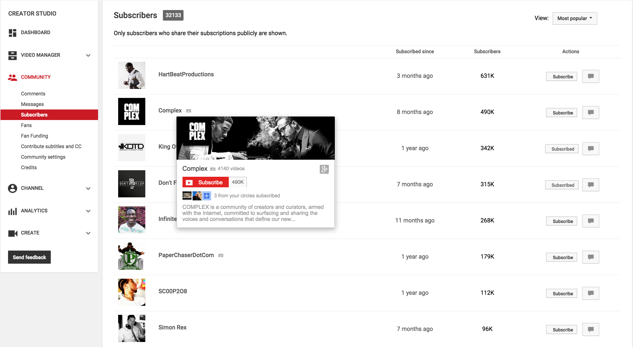Message HartBeatProductions via chat icon
This screenshot has width=633, height=347.
(591, 76)
